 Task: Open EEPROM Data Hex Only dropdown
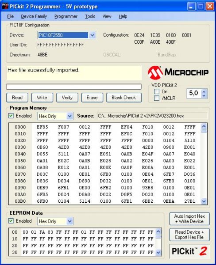coord(69,221)
